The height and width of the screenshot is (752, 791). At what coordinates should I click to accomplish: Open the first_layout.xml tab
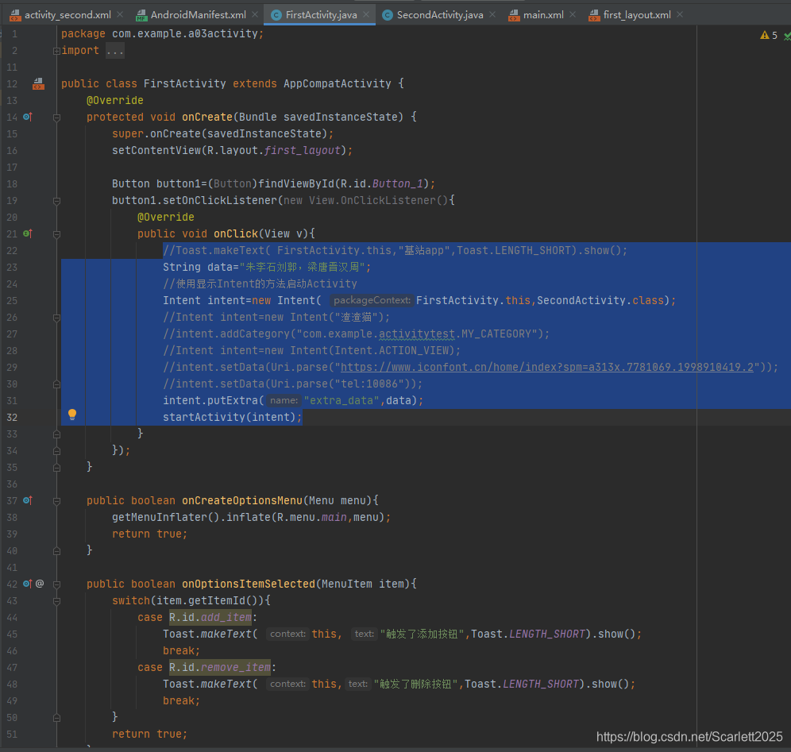[x=637, y=14]
